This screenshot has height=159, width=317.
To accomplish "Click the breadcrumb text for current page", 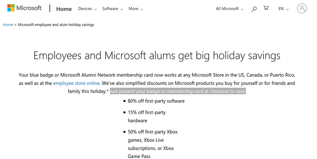I will [56, 25].
